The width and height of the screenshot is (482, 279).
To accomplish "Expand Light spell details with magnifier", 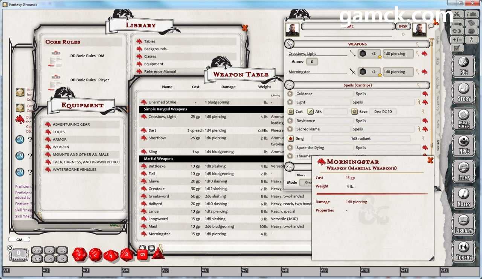I will click(x=418, y=102).
